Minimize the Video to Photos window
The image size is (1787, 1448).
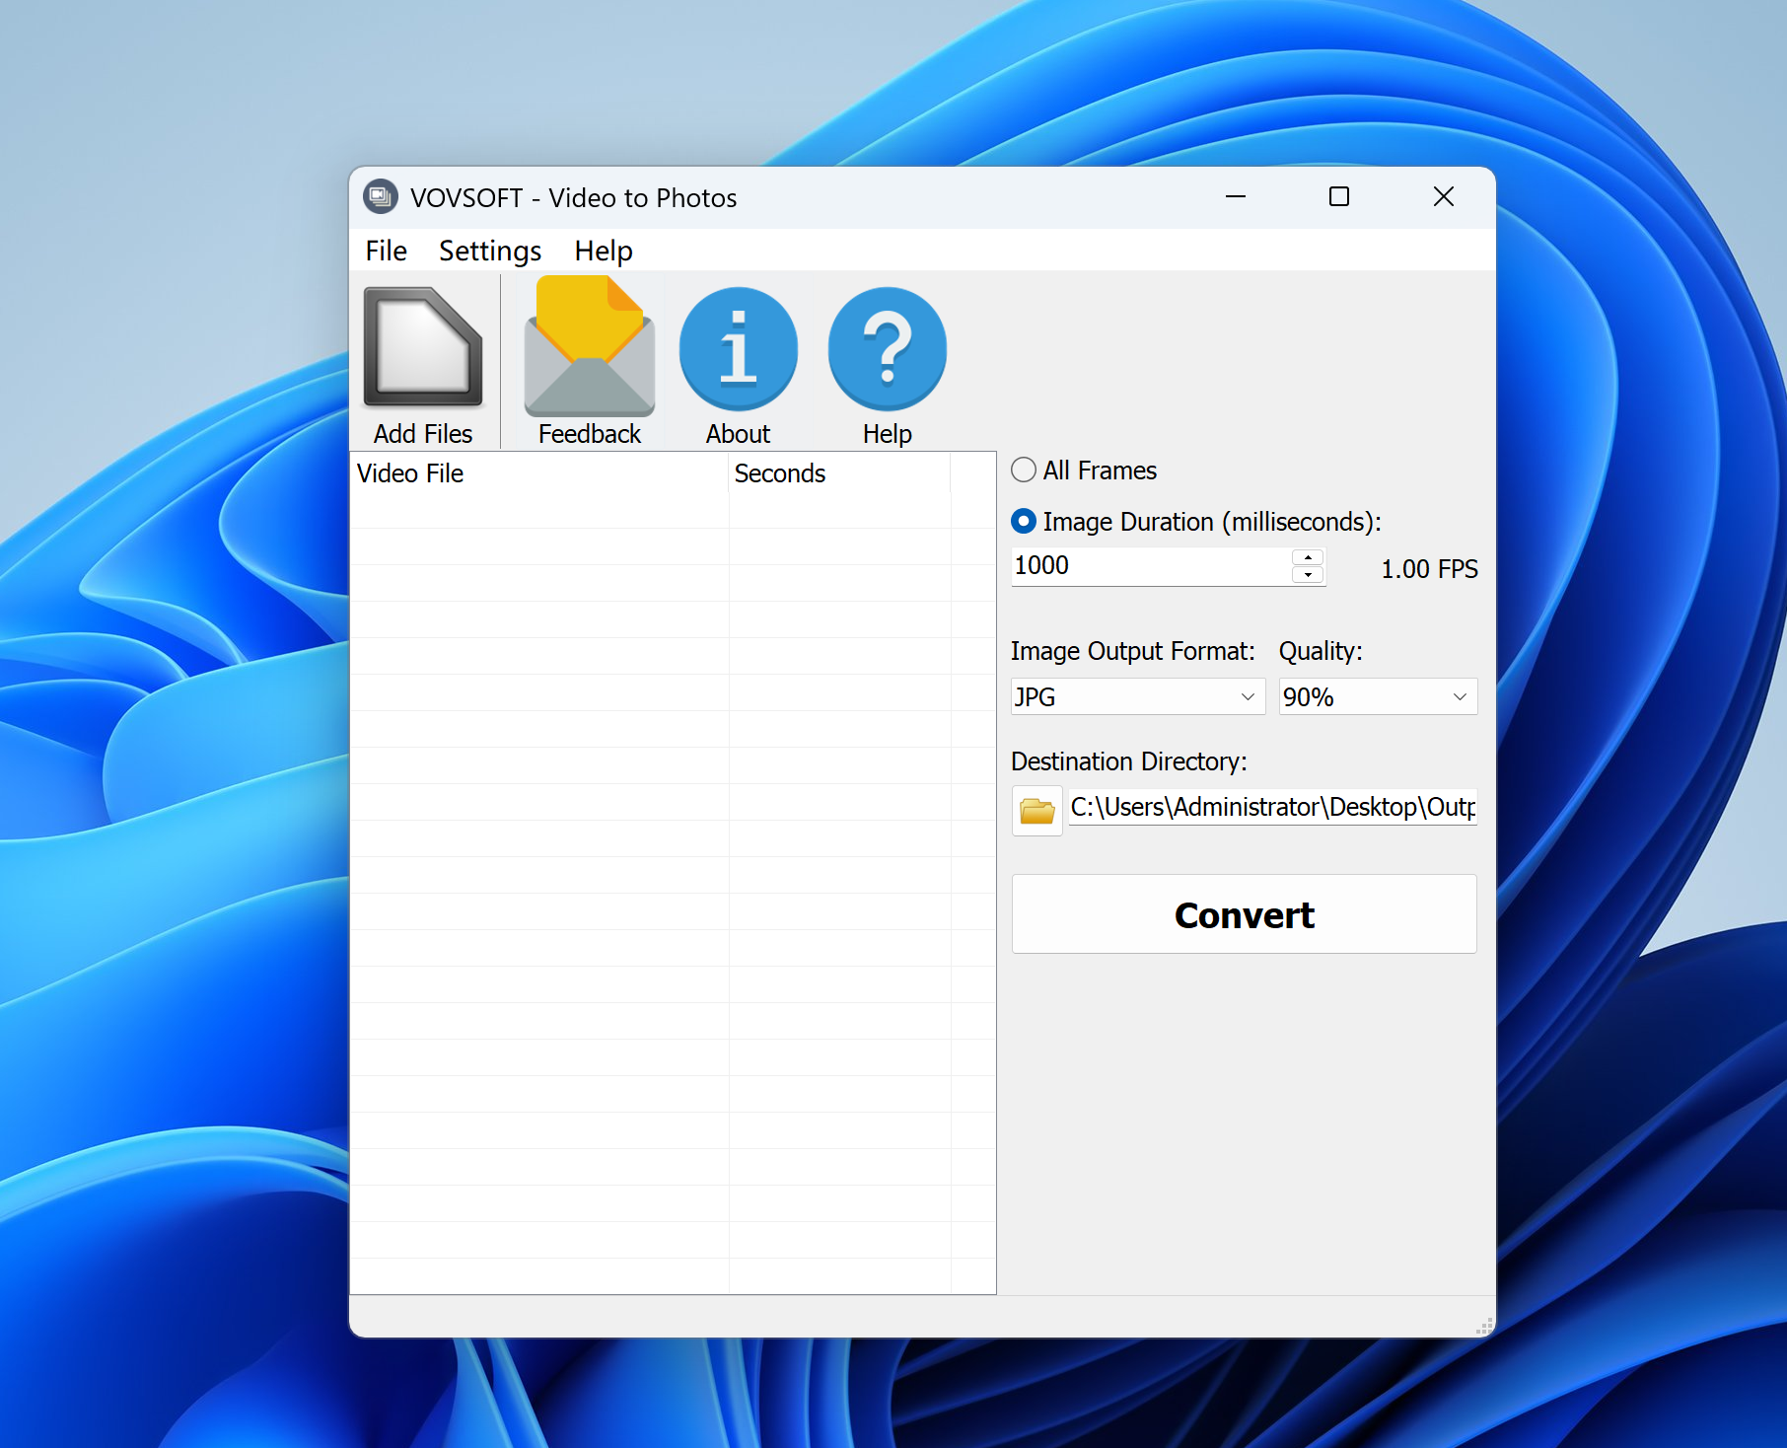(1236, 196)
